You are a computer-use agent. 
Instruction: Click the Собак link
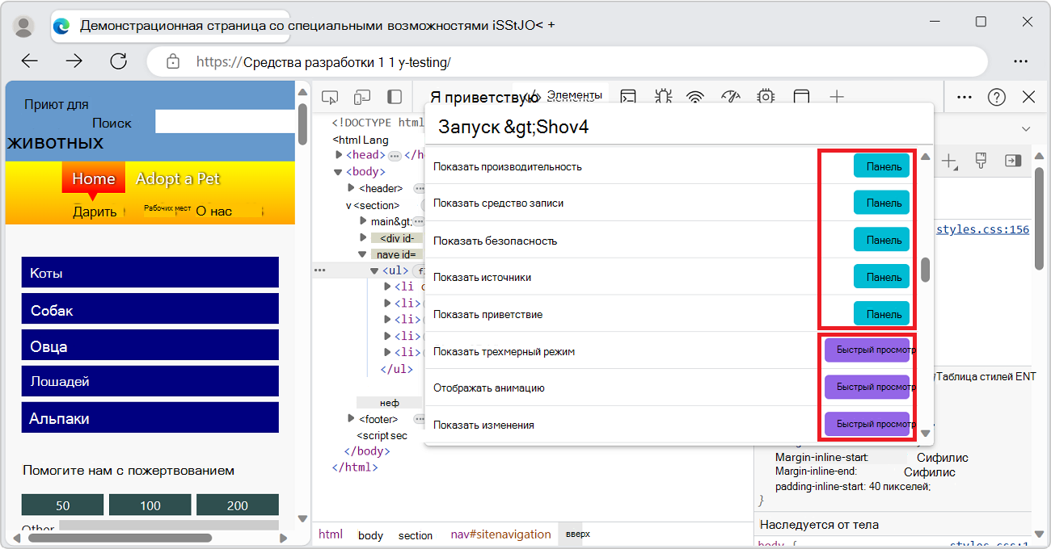pyautogui.click(x=150, y=309)
